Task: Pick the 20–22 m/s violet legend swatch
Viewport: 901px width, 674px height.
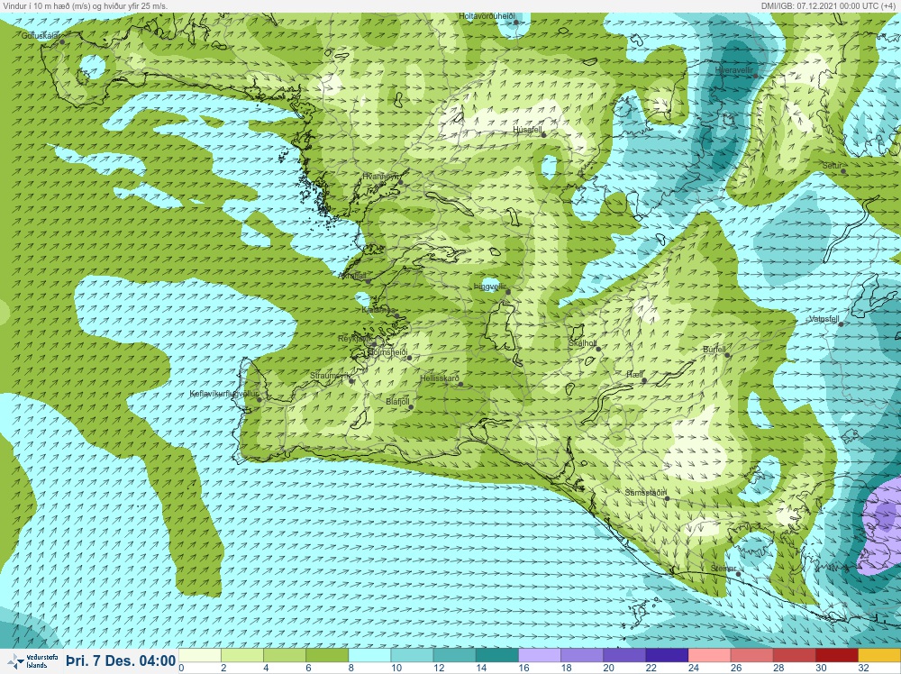Action: [625, 656]
